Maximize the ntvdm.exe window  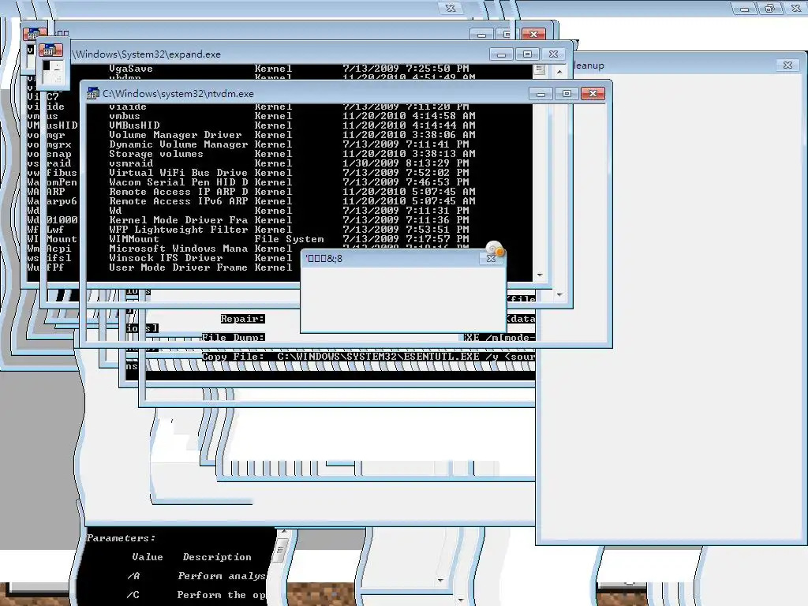coord(567,93)
